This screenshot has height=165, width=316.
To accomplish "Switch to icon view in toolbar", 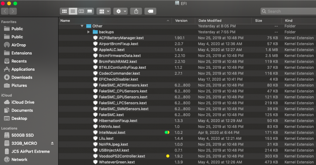I will [64, 11].
